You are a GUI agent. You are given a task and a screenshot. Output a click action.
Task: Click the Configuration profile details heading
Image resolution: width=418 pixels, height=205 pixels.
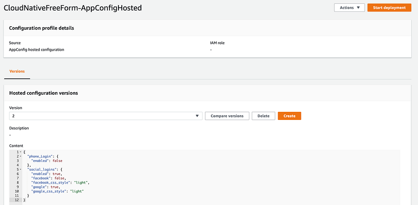(42, 28)
